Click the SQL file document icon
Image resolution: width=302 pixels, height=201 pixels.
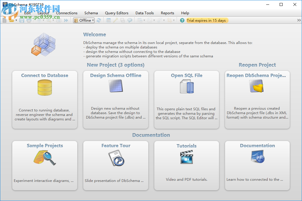(x=187, y=87)
